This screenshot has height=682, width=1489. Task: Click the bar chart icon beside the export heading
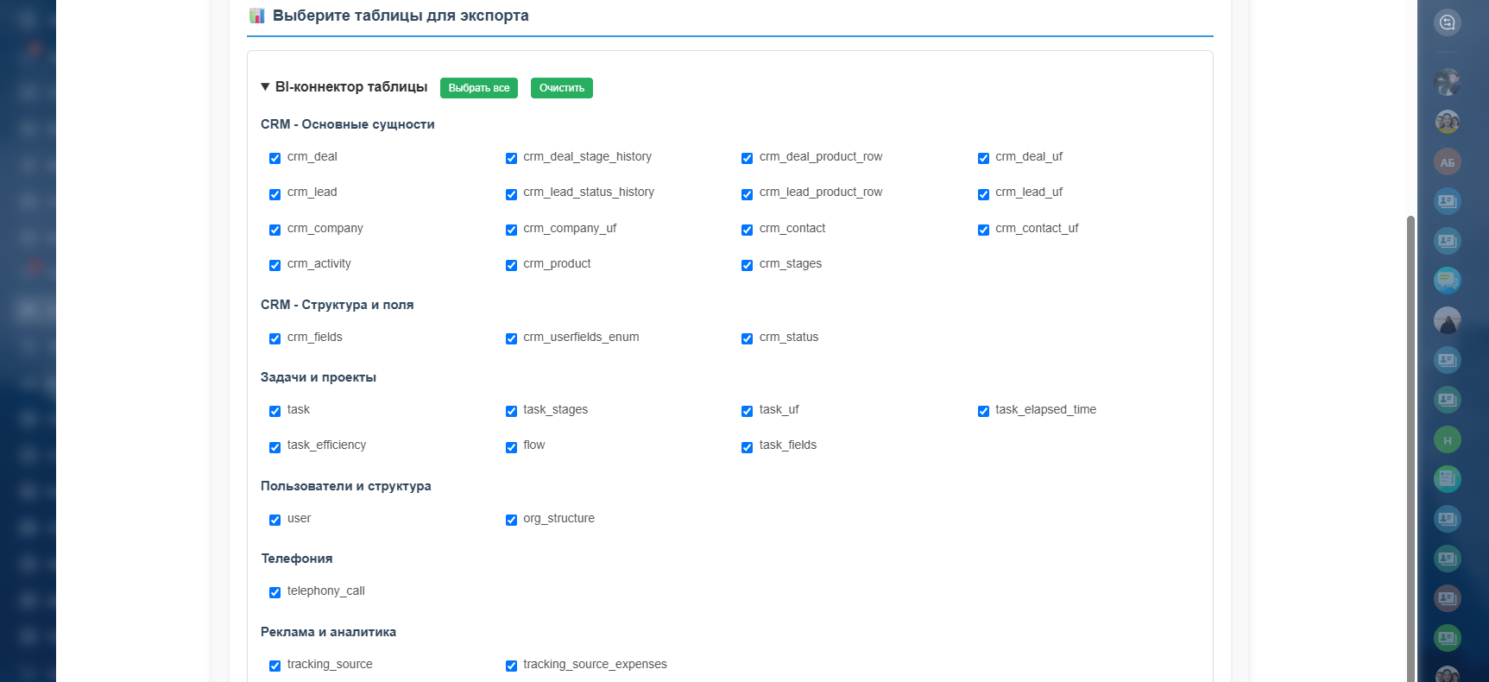click(257, 16)
